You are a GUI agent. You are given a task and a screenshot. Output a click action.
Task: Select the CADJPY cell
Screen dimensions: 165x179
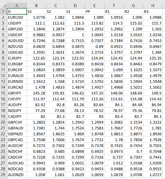pyautogui.click(x=17, y=116)
